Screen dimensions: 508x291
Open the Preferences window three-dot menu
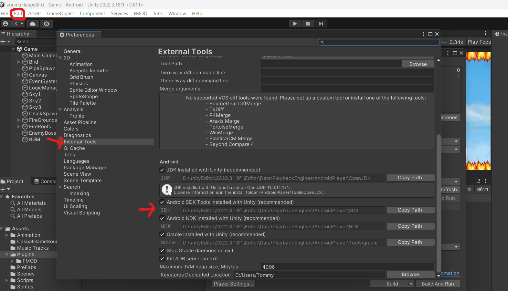tap(423, 34)
